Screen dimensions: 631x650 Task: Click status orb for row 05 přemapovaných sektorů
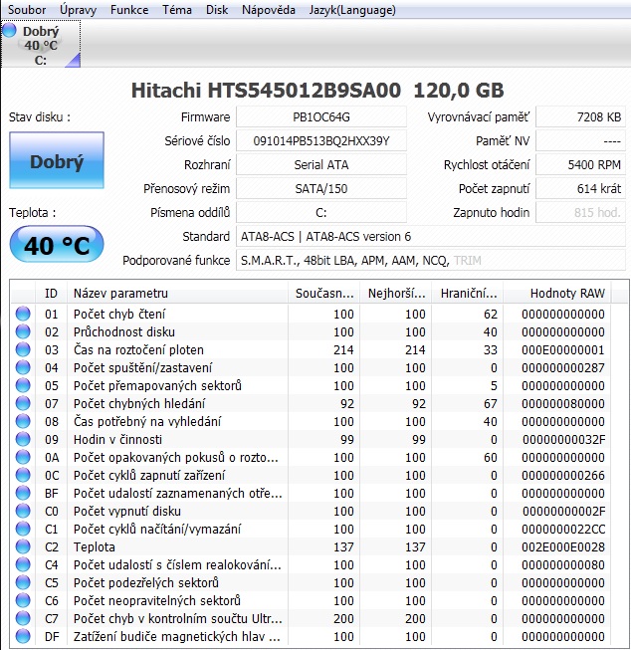pos(23,385)
